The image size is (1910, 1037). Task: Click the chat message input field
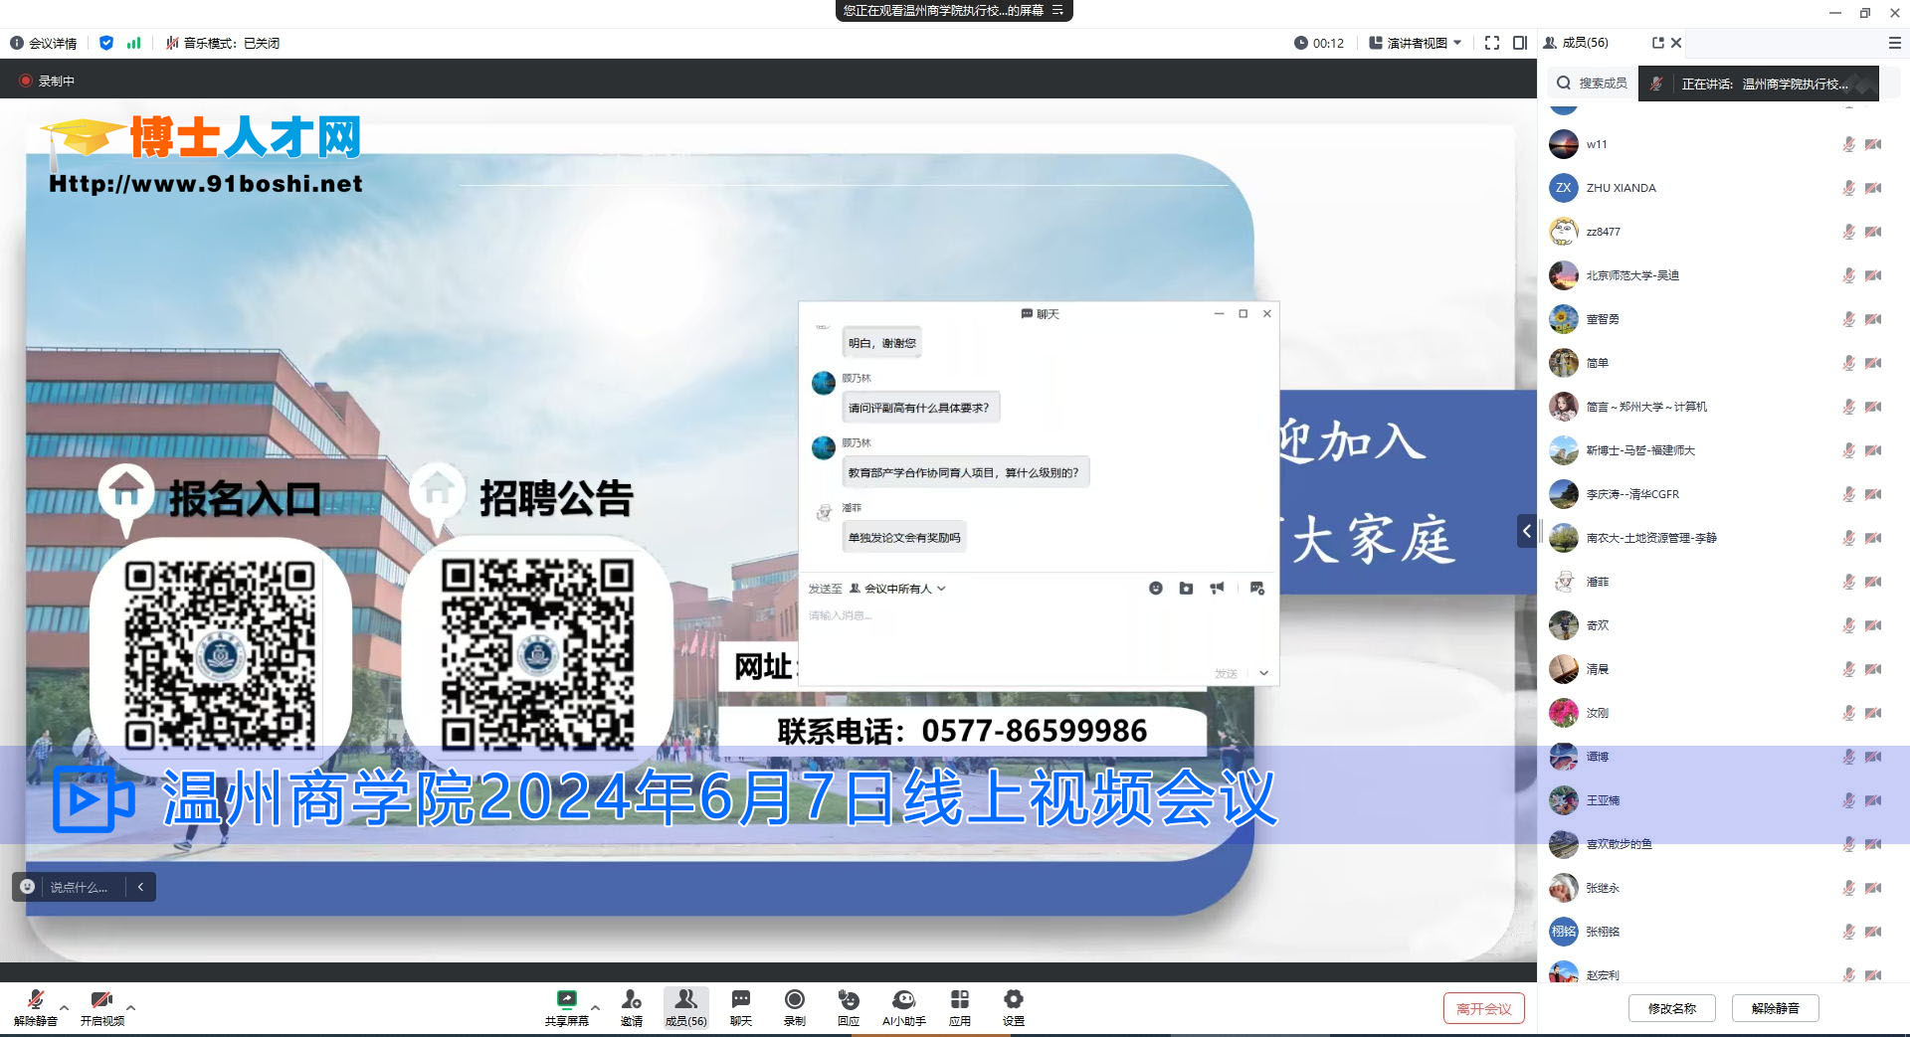click(x=1038, y=631)
